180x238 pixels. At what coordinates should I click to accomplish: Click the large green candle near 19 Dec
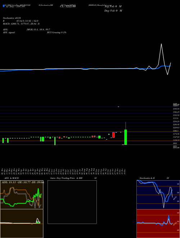(126, 137)
